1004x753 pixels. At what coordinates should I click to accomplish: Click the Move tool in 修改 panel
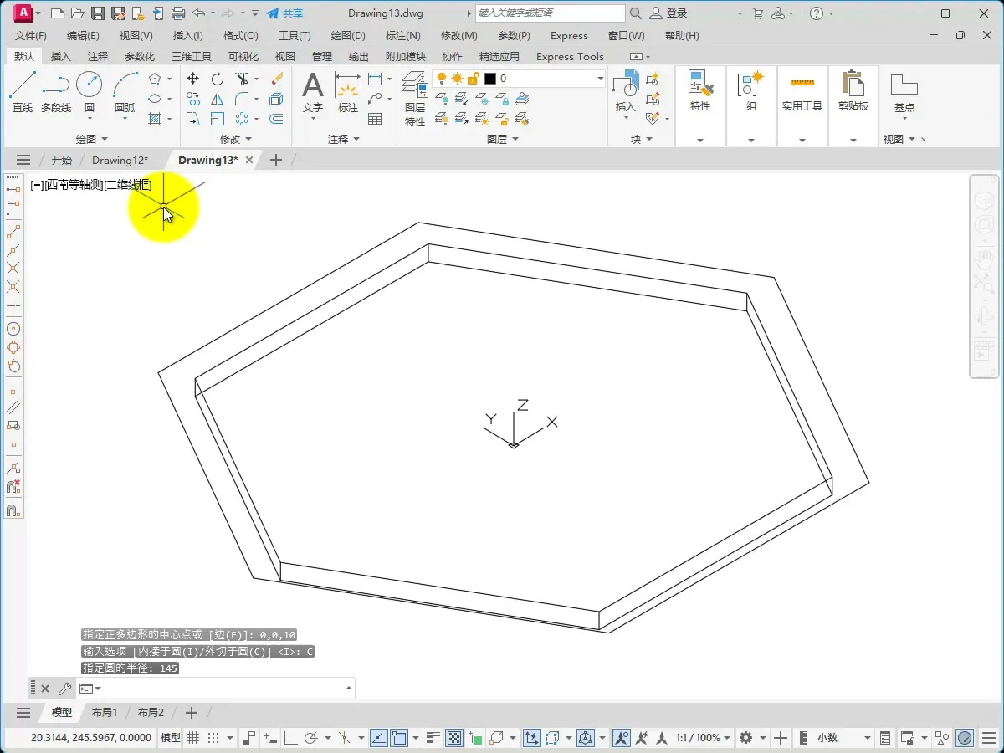click(x=192, y=79)
